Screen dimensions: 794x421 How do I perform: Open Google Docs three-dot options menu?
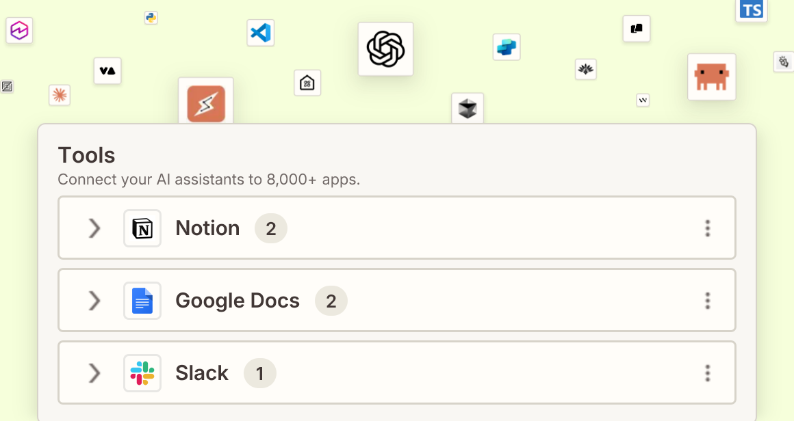pyautogui.click(x=707, y=301)
